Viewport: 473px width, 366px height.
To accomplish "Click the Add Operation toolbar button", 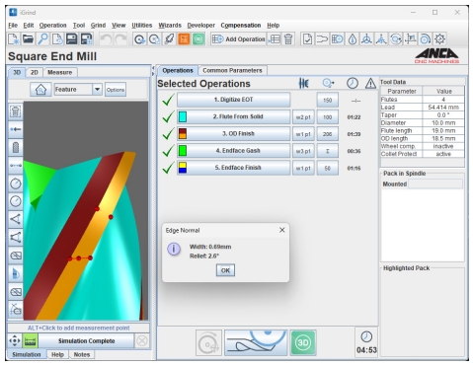I will (x=238, y=39).
